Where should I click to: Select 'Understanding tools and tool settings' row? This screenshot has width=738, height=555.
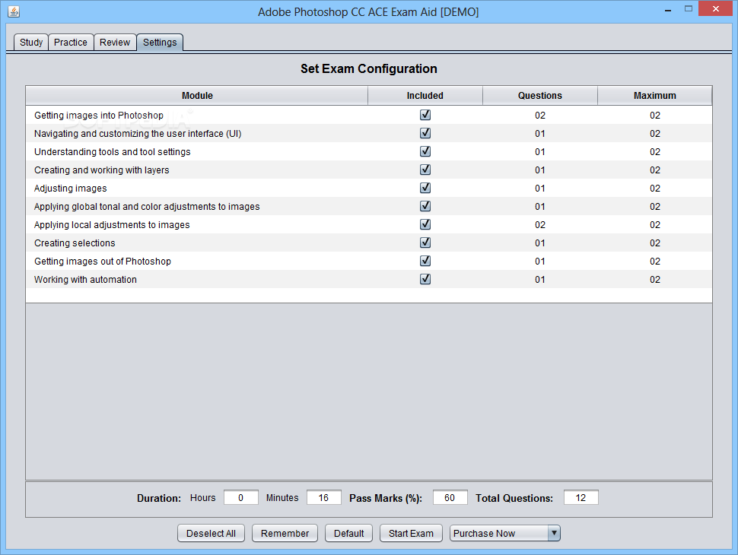[x=369, y=152]
